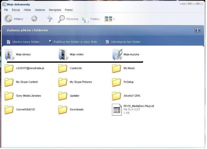Select the Downloads folder

click(63, 109)
